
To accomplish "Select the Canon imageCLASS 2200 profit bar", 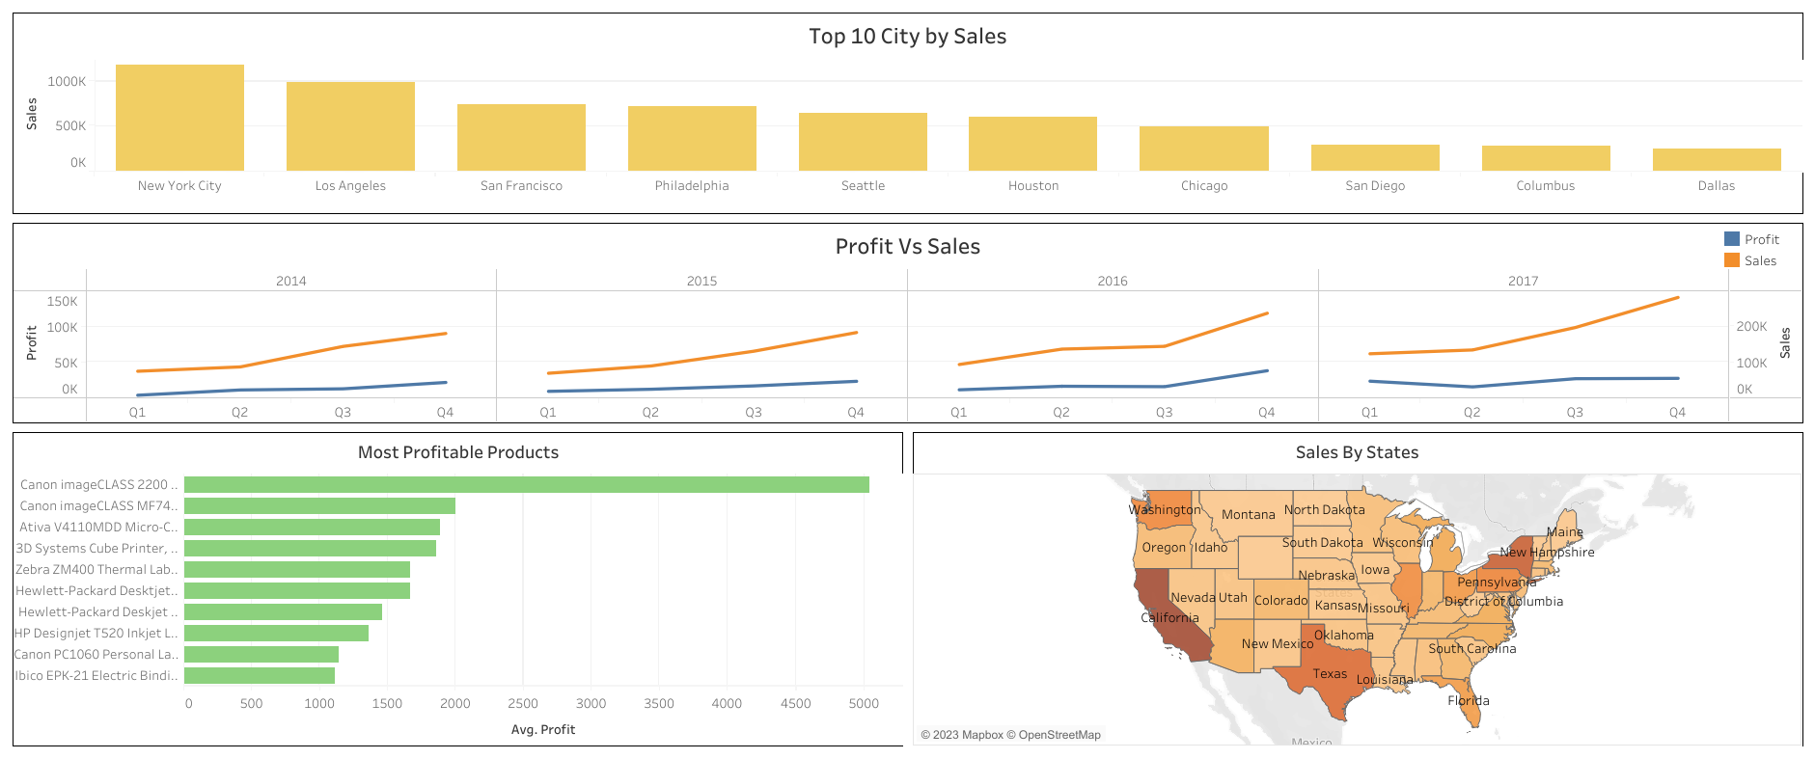I will click(527, 484).
